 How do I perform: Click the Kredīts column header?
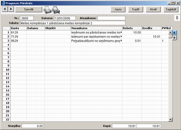(152, 28)
